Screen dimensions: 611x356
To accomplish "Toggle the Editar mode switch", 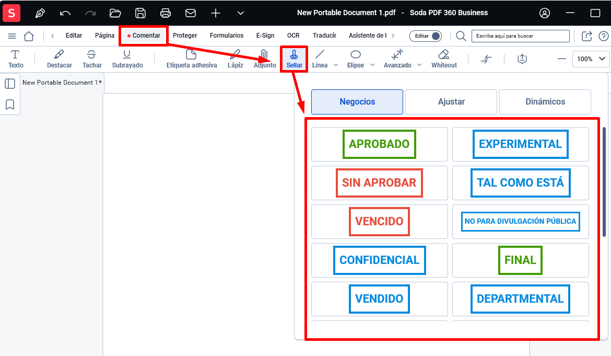I will click(426, 36).
